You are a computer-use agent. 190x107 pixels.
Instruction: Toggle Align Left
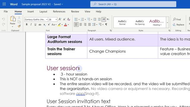pyautogui.click(x=76, y=25)
